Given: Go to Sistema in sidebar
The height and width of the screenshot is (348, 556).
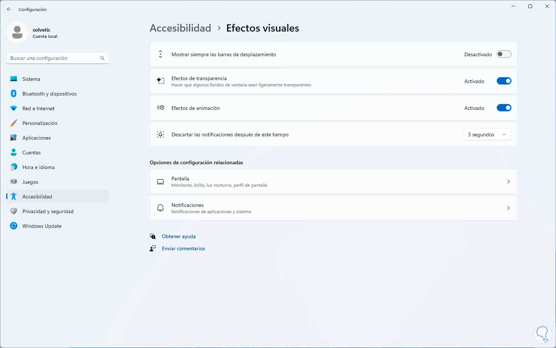Looking at the screenshot, I should 31,79.
